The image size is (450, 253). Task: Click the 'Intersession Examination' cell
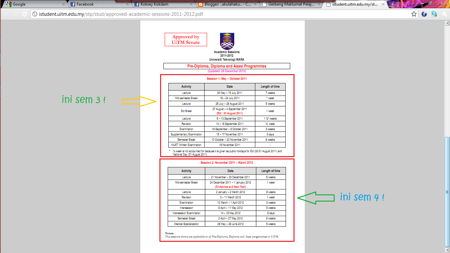[186, 213]
